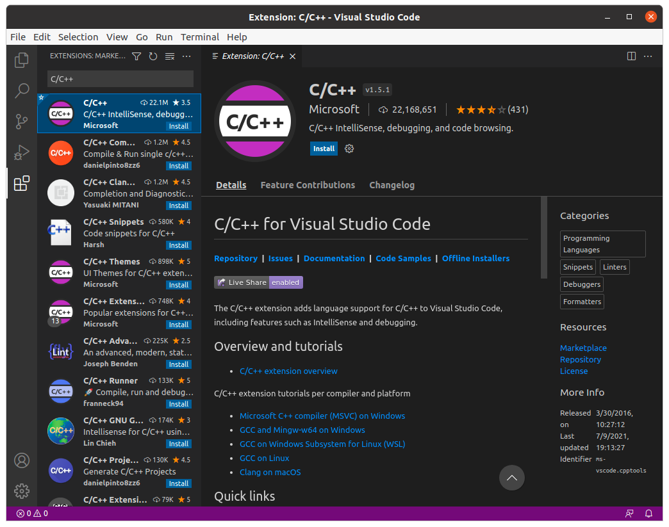Open the Offline Installers link
The height and width of the screenshot is (527, 669).
[475, 259]
